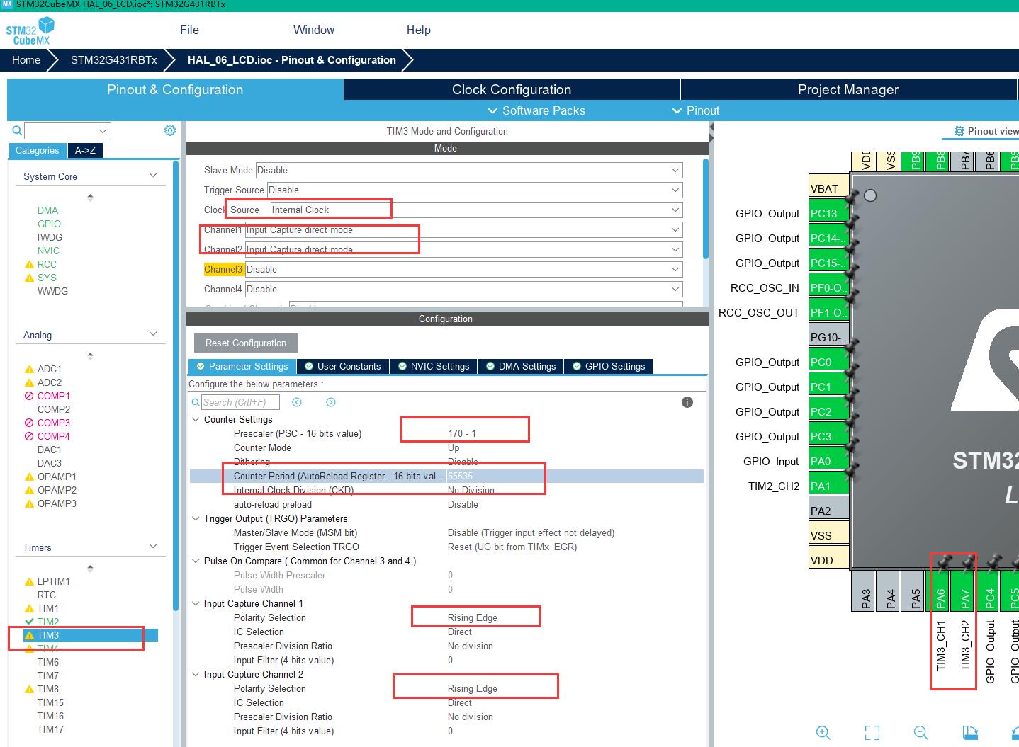1019x747 pixels.
Task: Click the Mode panel vertical scrollbar
Action: pos(705,209)
